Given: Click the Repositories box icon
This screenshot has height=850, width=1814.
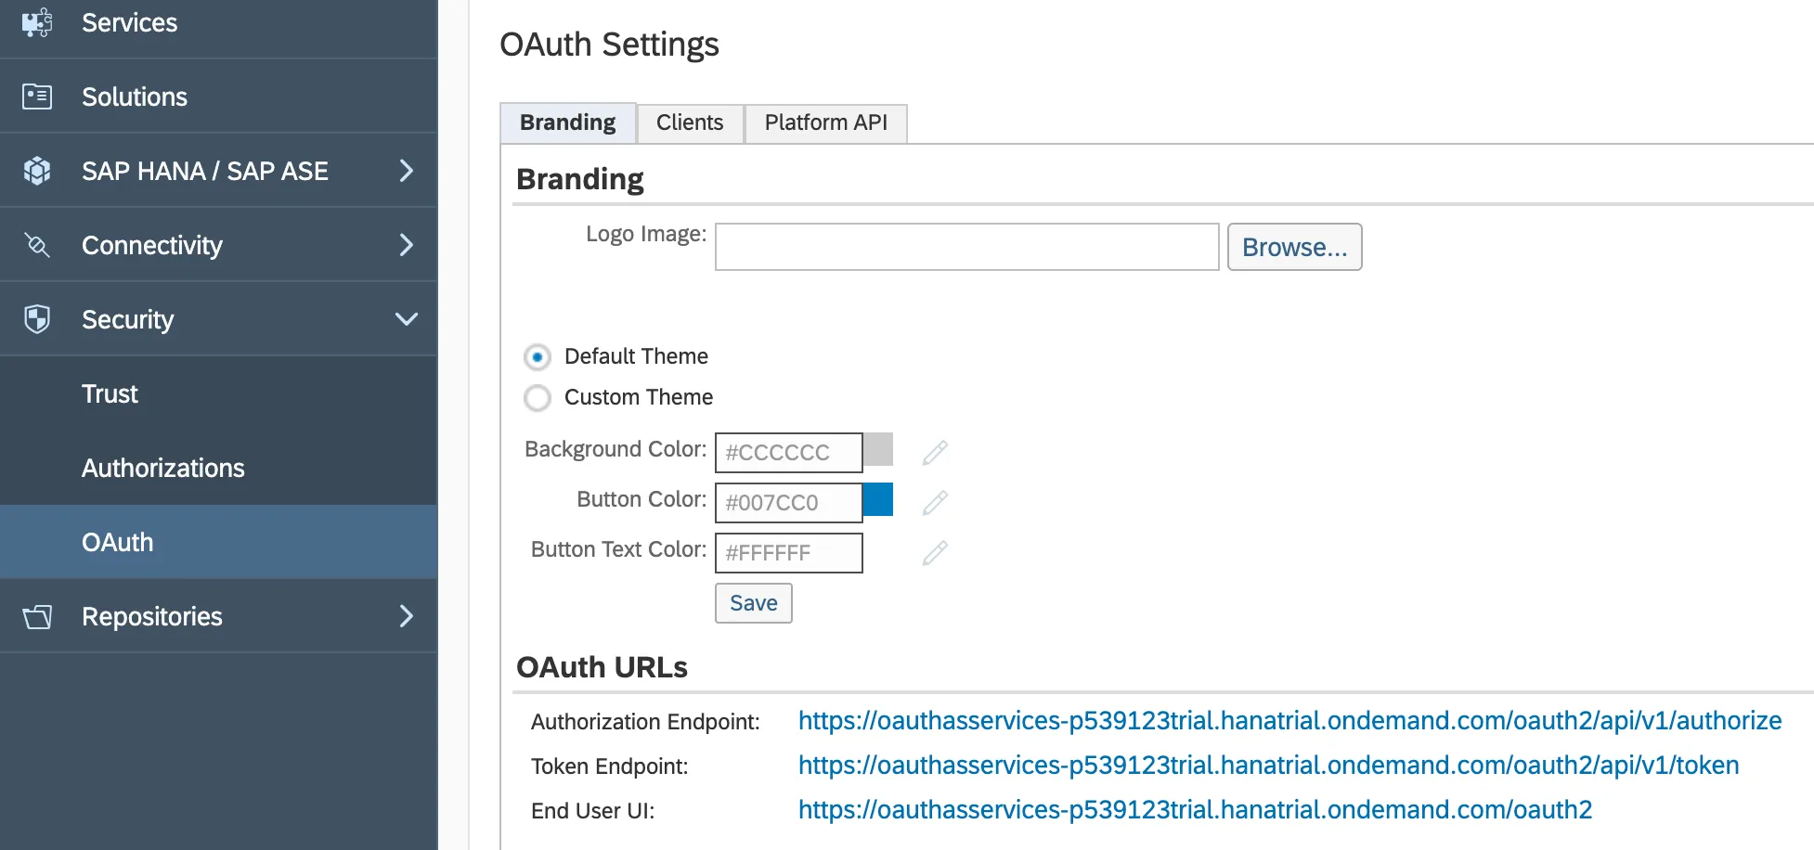Looking at the screenshot, I should pyautogui.click(x=37, y=616).
